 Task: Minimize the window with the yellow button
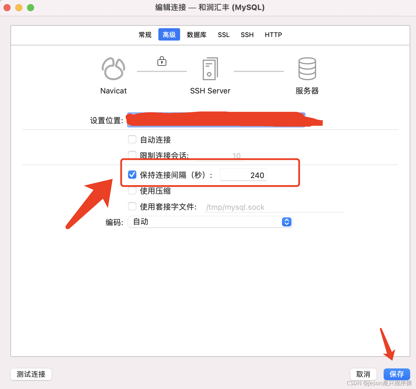(19, 8)
